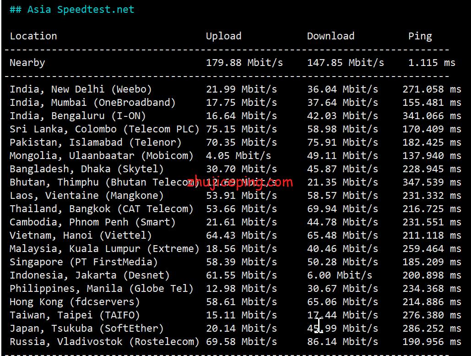Click Taipei ping 276.380 ms
Image resolution: width=471 pixels, height=356 pixels.
tap(432, 315)
